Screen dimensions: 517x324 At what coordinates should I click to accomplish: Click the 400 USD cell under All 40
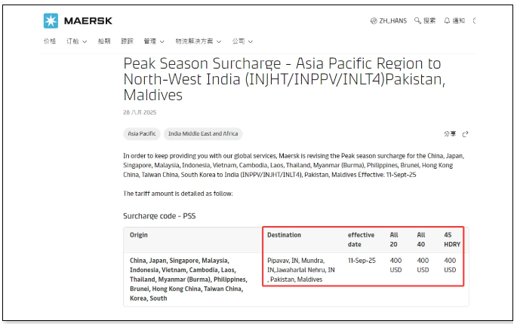click(x=423, y=265)
